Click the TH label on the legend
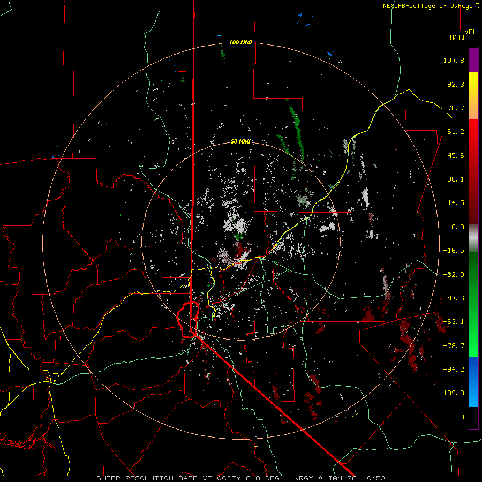 click(460, 417)
